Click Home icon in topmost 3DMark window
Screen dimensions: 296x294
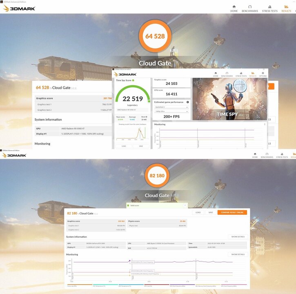tap(234, 8)
